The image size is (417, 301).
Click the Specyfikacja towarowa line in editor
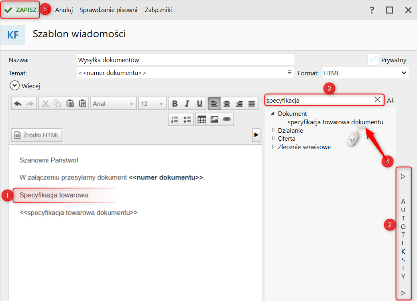pyautogui.click(x=55, y=195)
